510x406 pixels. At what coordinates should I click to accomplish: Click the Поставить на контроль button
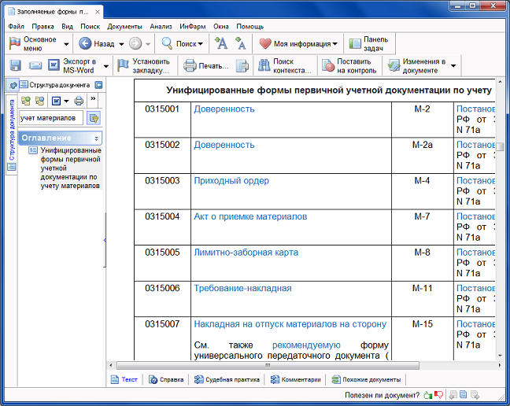pos(347,66)
